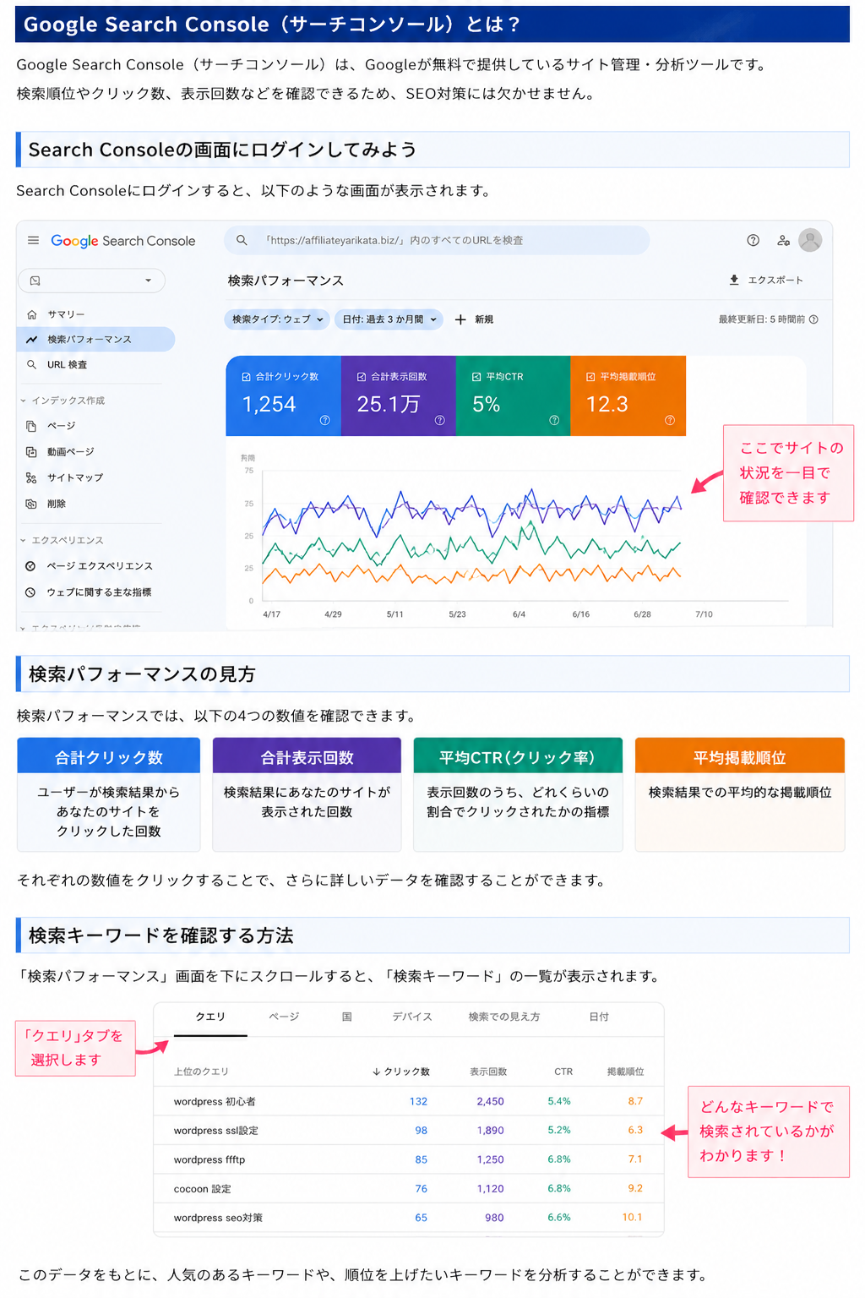865x1298 pixels.
Task: Click the ウェブに関する主な指標 icon
Action: pos(30,592)
